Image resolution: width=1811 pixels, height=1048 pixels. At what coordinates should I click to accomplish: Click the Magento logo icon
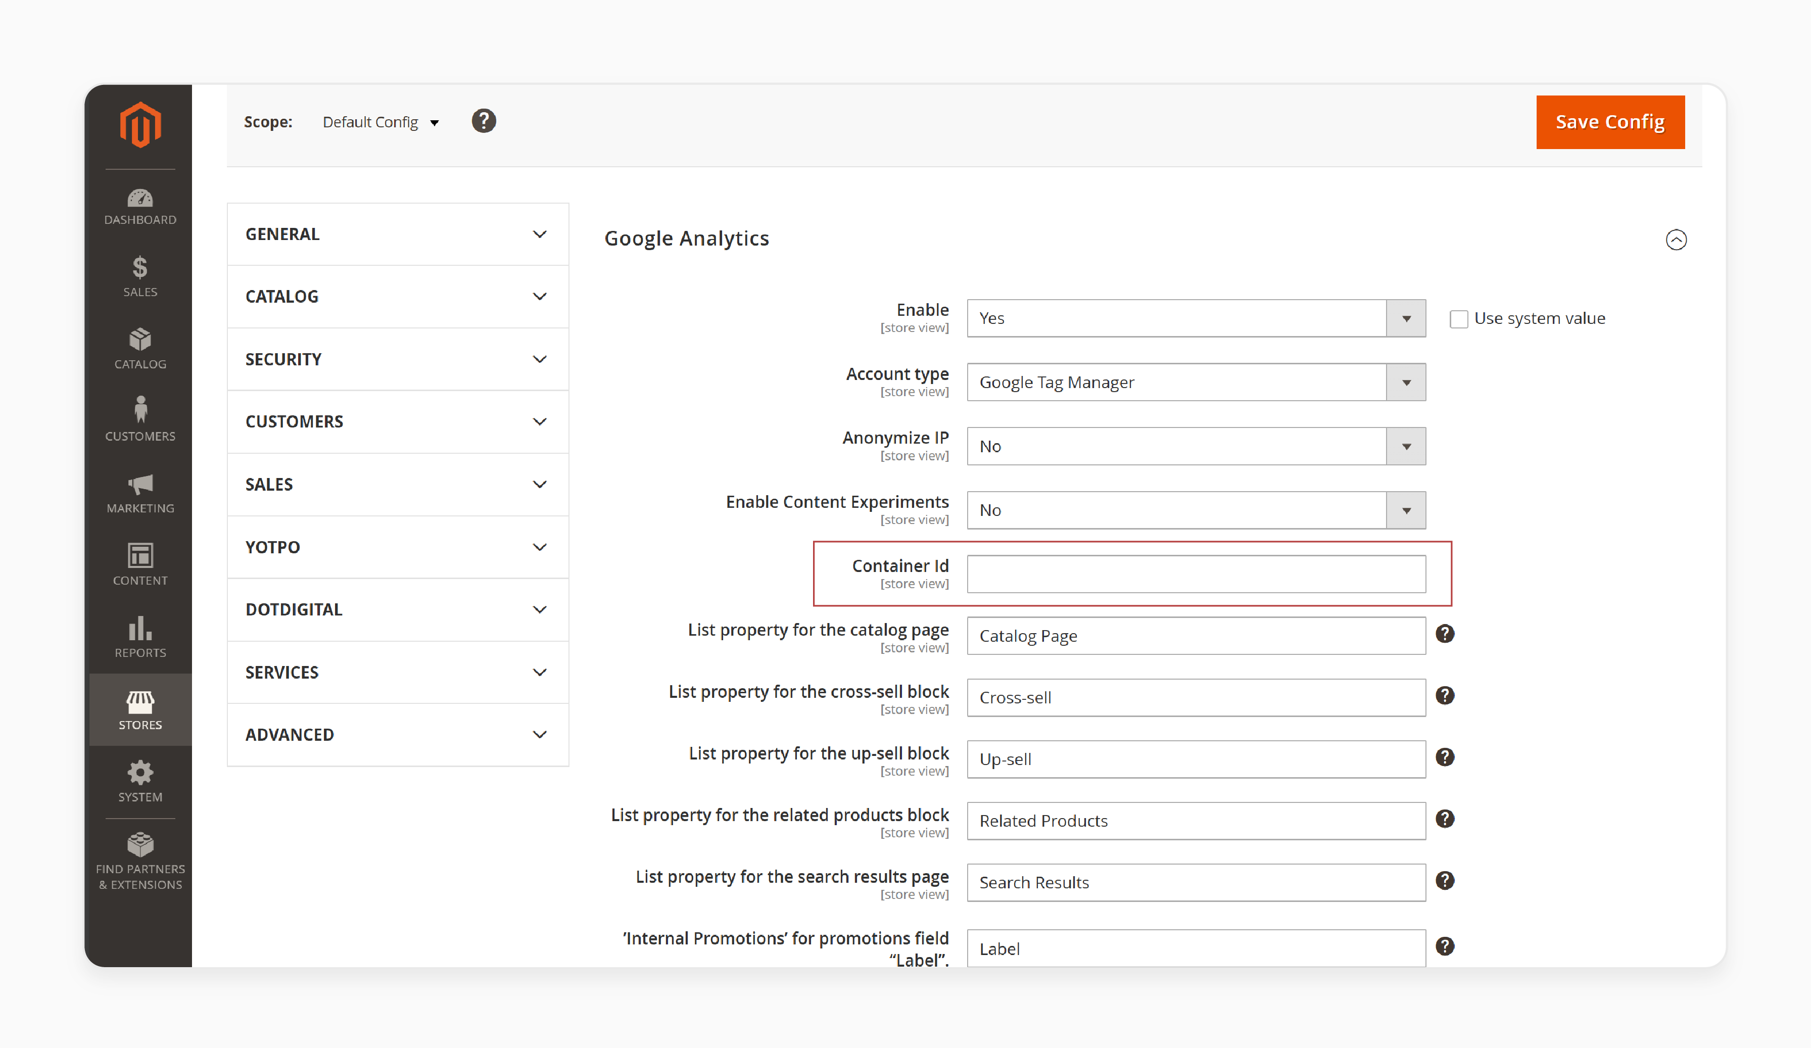point(140,124)
